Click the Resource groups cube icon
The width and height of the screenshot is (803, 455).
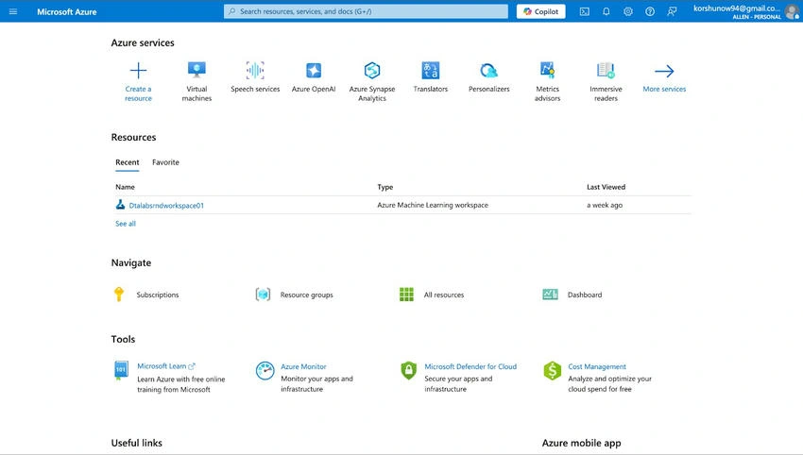(263, 295)
